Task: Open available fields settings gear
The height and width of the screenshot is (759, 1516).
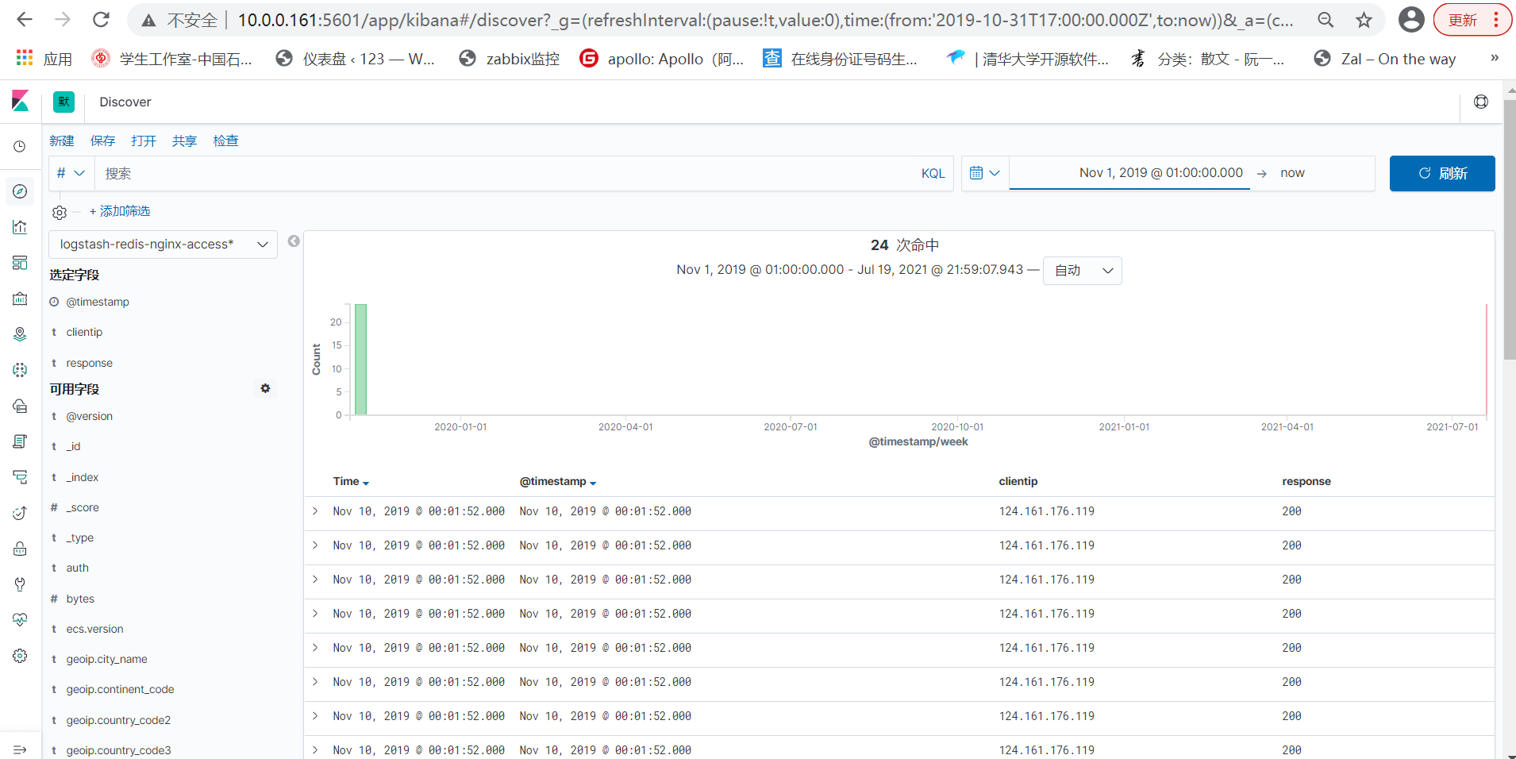Action: (x=265, y=388)
